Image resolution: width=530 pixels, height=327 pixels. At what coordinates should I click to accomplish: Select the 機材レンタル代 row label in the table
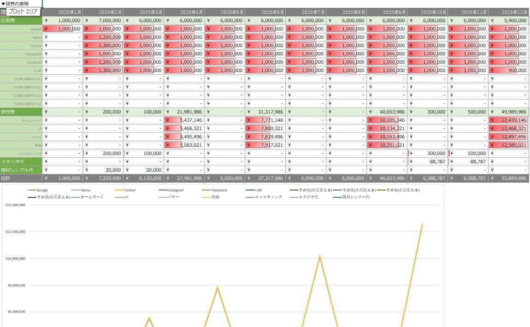[21, 170]
